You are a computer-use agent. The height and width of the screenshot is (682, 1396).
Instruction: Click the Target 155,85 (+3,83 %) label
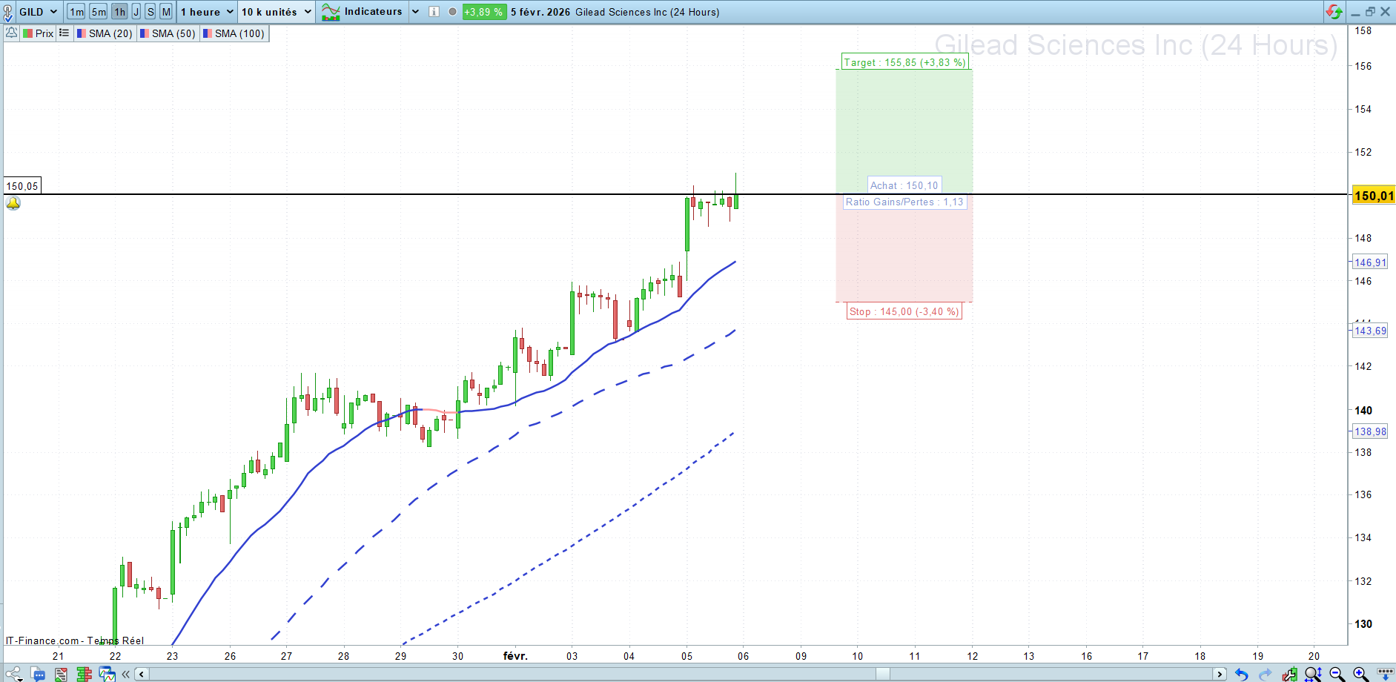click(x=904, y=62)
